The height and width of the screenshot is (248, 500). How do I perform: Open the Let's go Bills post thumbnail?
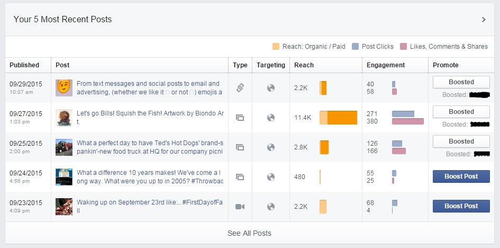pos(64,118)
